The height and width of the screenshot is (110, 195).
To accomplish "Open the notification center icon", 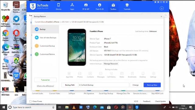I will (191, 107).
